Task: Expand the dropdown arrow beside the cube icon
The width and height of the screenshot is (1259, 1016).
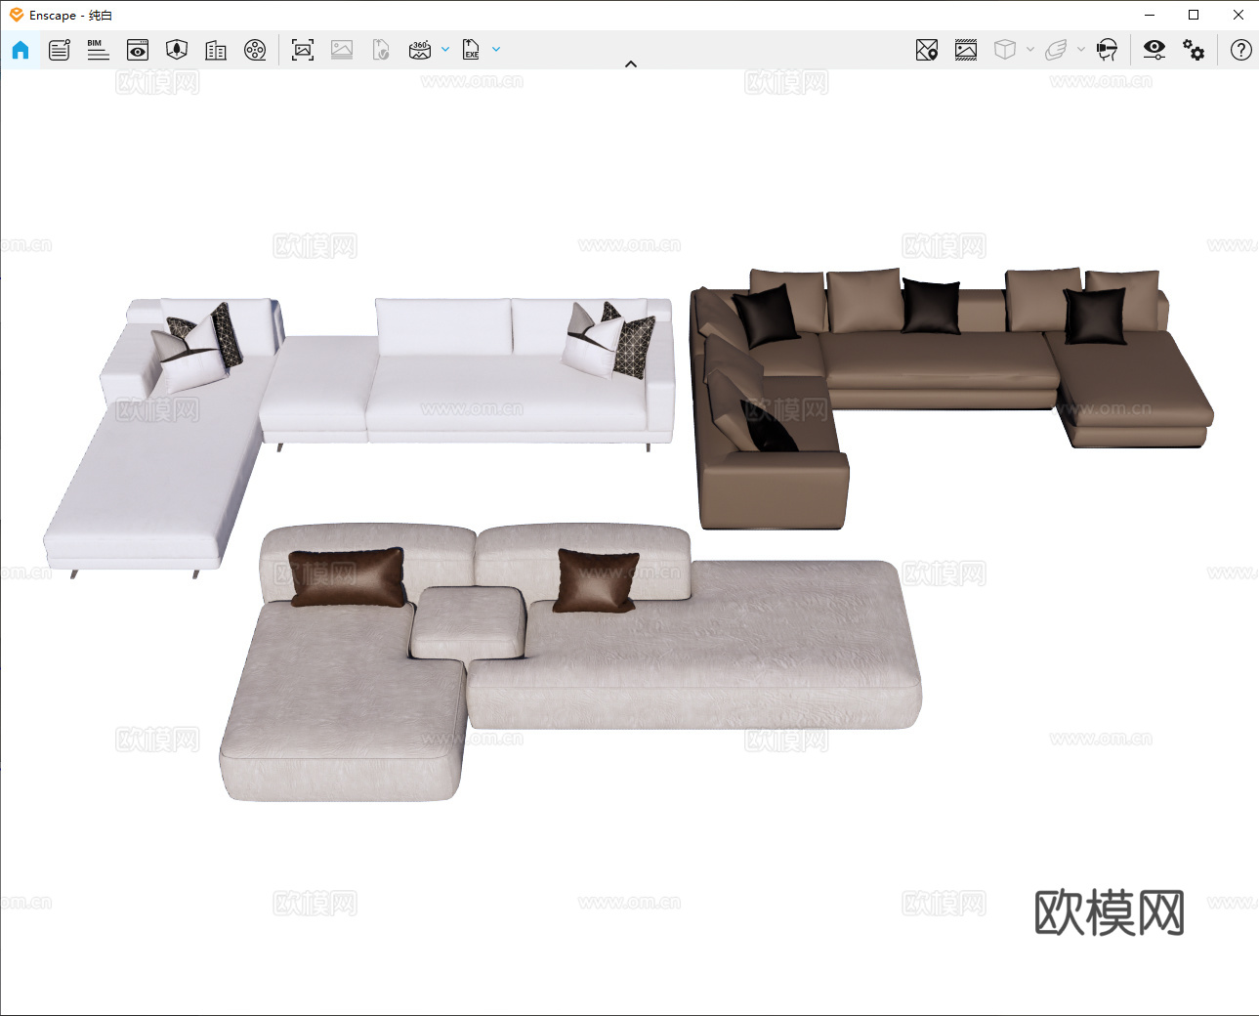Action: click(x=1030, y=49)
